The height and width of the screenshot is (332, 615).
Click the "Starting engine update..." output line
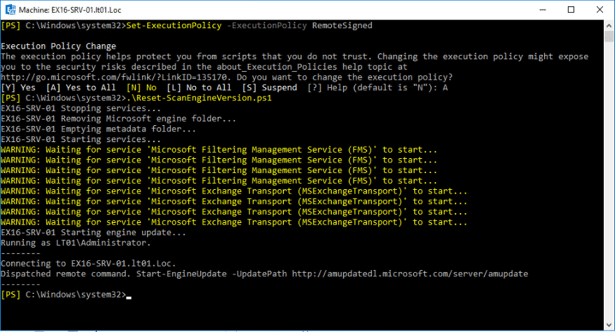tap(93, 233)
